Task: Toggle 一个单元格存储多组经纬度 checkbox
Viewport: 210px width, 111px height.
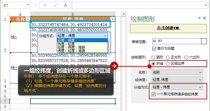Action: click(153, 94)
